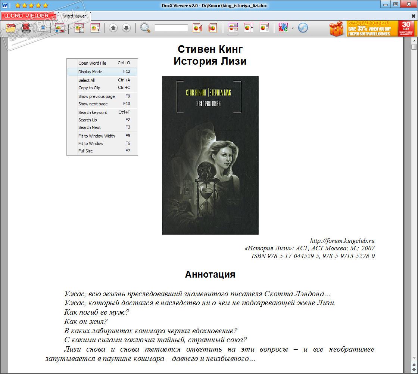Close the Word Viewer tab with the X
Viewport: 418px width, 374px height.
coord(414,16)
